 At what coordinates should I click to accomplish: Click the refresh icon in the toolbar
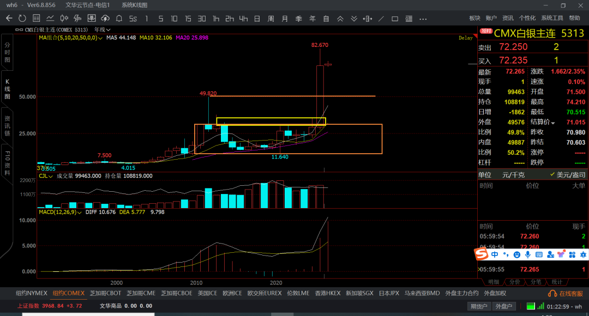[x=22, y=19]
